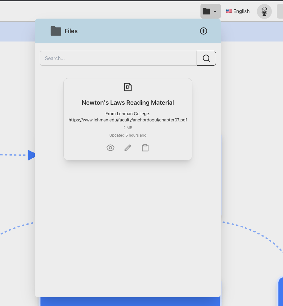Viewport: 283px width, 306px height.
Task: Preview the file with the eye icon
Action: [110, 148]
